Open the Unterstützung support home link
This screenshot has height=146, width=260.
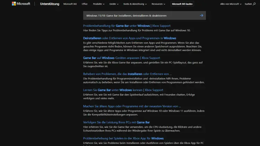coord(50,4)
